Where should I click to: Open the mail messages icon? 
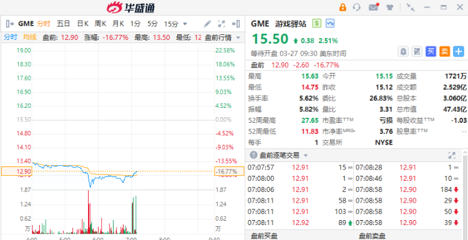point(373,7)
